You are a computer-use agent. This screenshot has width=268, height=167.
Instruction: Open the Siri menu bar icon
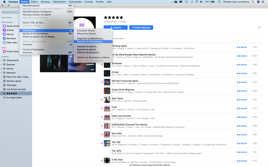coord(258,2)
